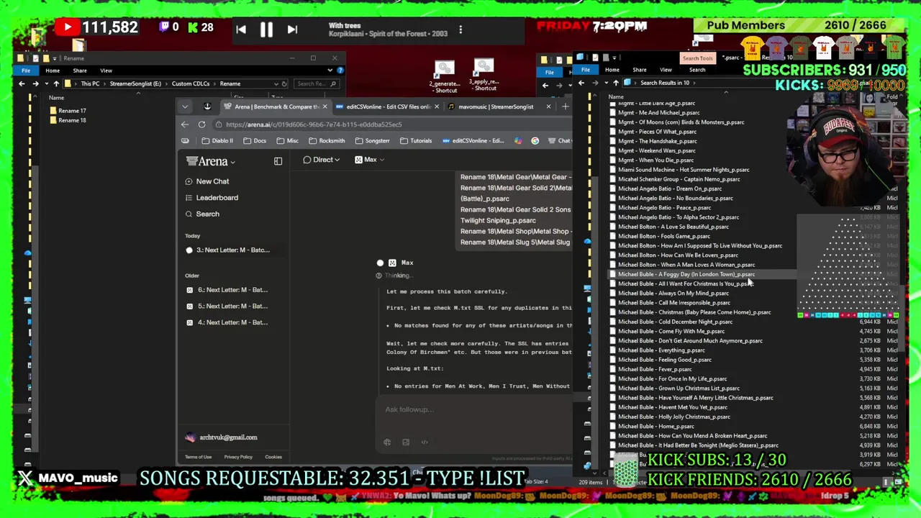Viewport: 921px width, 518px height.
Task: Open the Share tab in the Rename explorer window
Action: pyautogui.click(x=79, y=71)
